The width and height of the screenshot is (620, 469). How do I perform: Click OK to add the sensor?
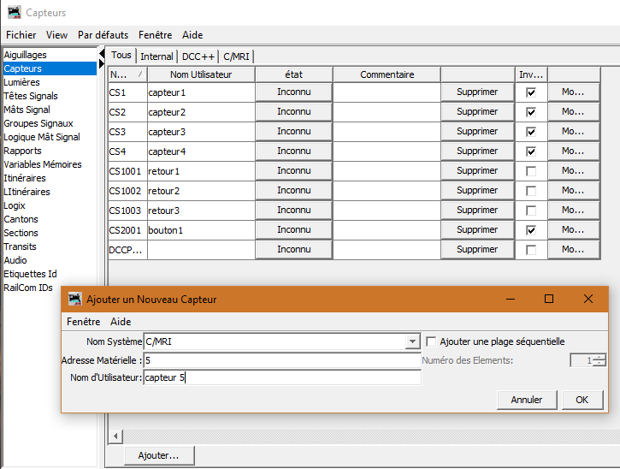(582, 400)
